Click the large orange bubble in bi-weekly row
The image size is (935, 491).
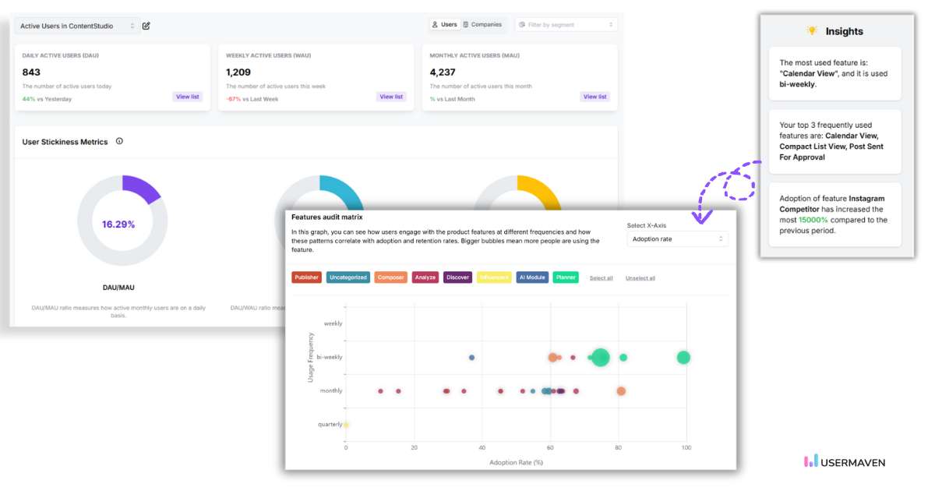point(552,358)
